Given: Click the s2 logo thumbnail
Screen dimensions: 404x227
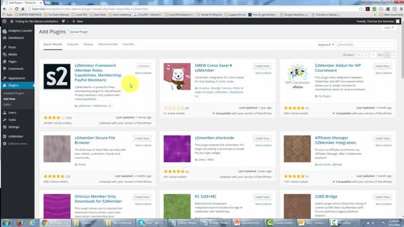Looking at the screenshot, I should [57, 76].
